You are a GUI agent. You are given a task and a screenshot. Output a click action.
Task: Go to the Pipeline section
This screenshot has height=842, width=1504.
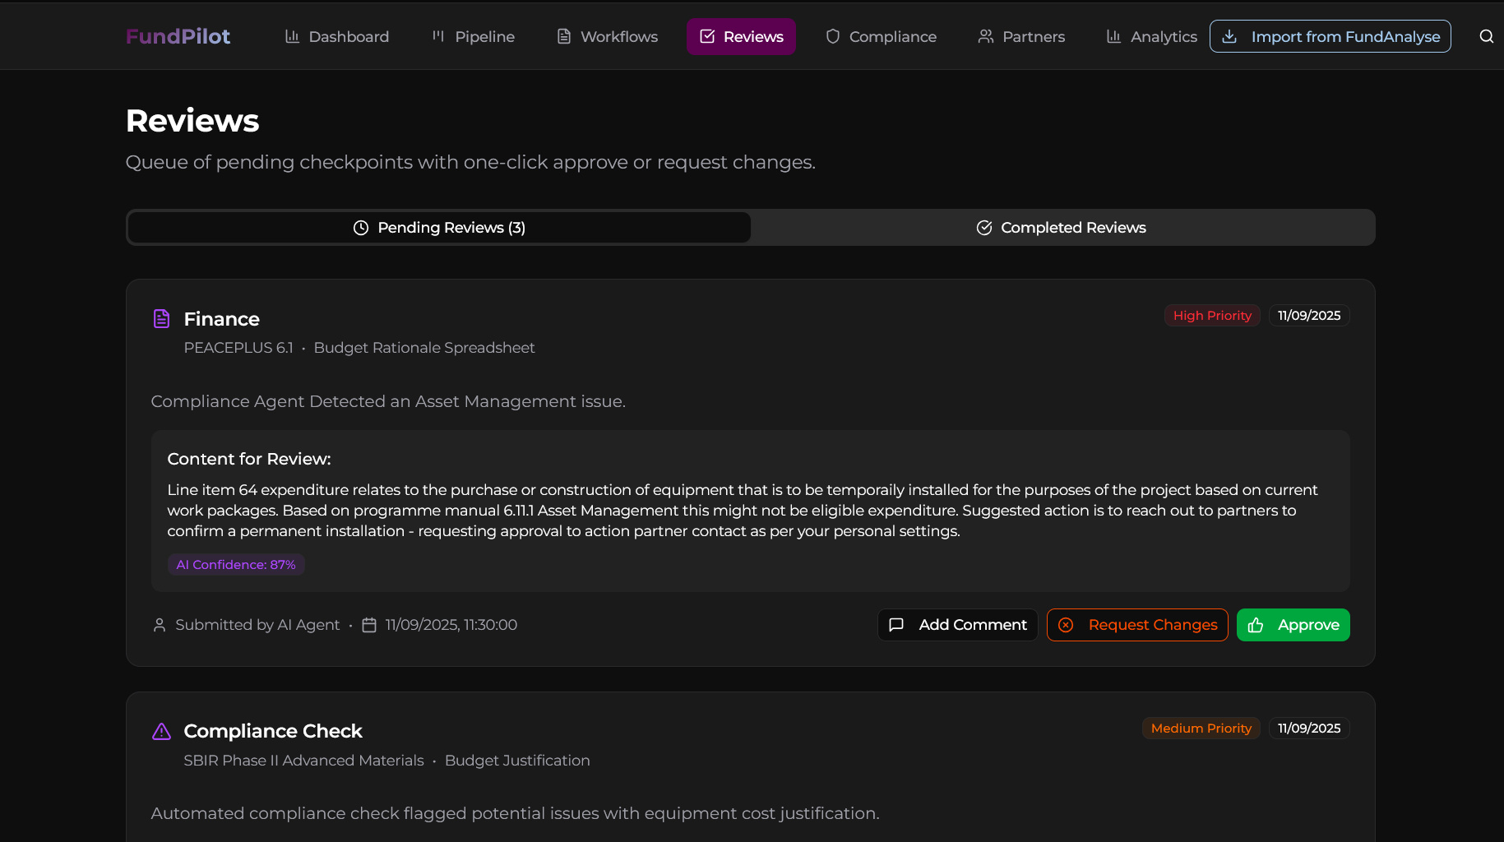point(474,36)
